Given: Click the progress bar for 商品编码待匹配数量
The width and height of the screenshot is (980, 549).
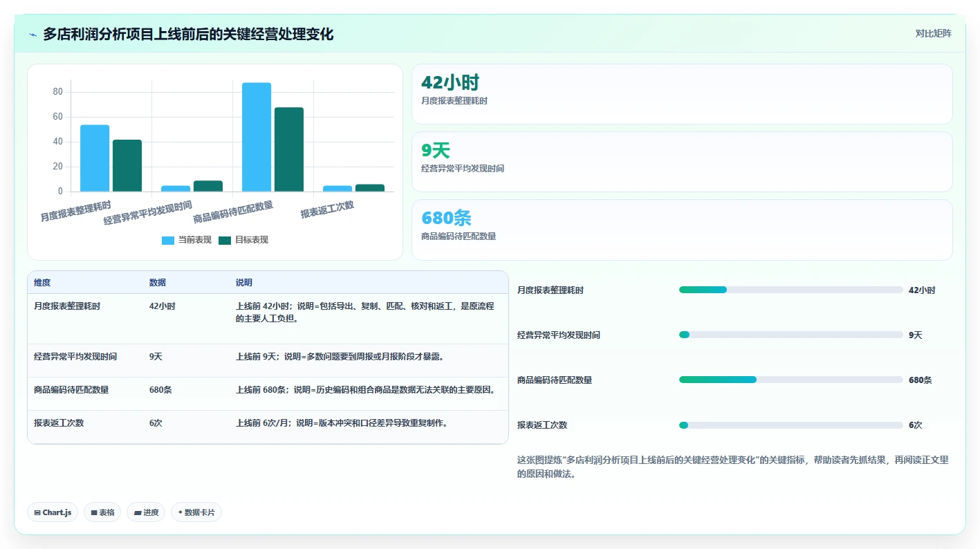Looking at the screenshot, I should [791, 380].
